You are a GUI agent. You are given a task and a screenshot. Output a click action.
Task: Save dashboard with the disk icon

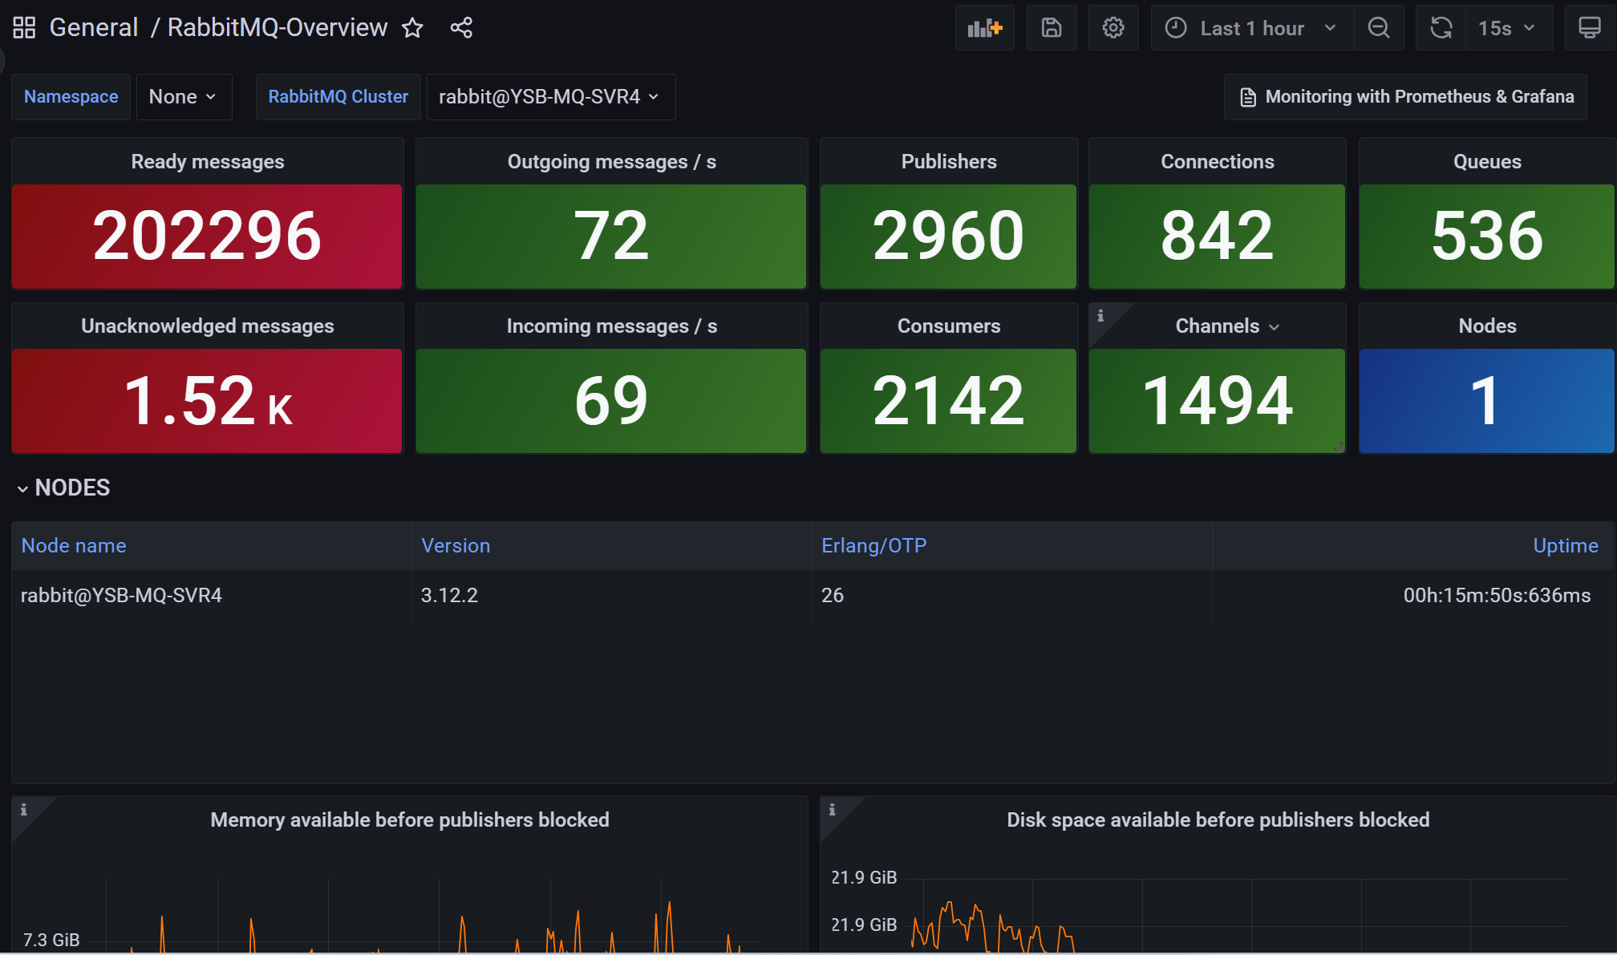[1052, 28]
